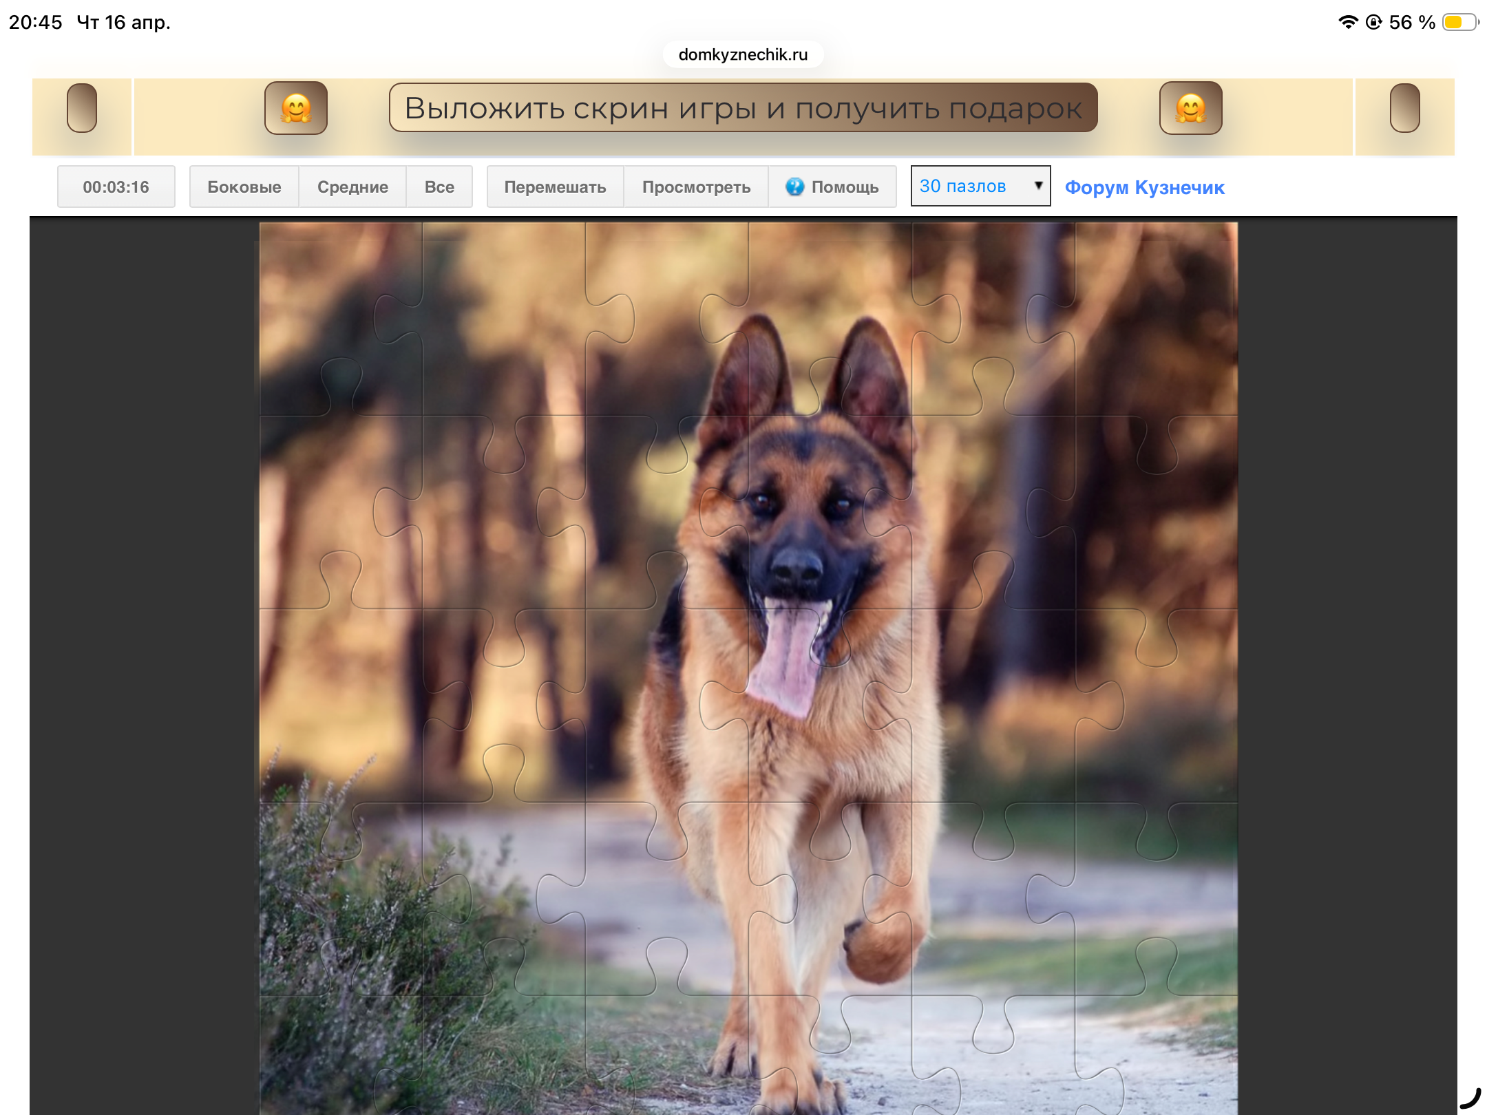Show only Боковые edge pieces
Screen dimensions: 1487x1115
[244, 187]
